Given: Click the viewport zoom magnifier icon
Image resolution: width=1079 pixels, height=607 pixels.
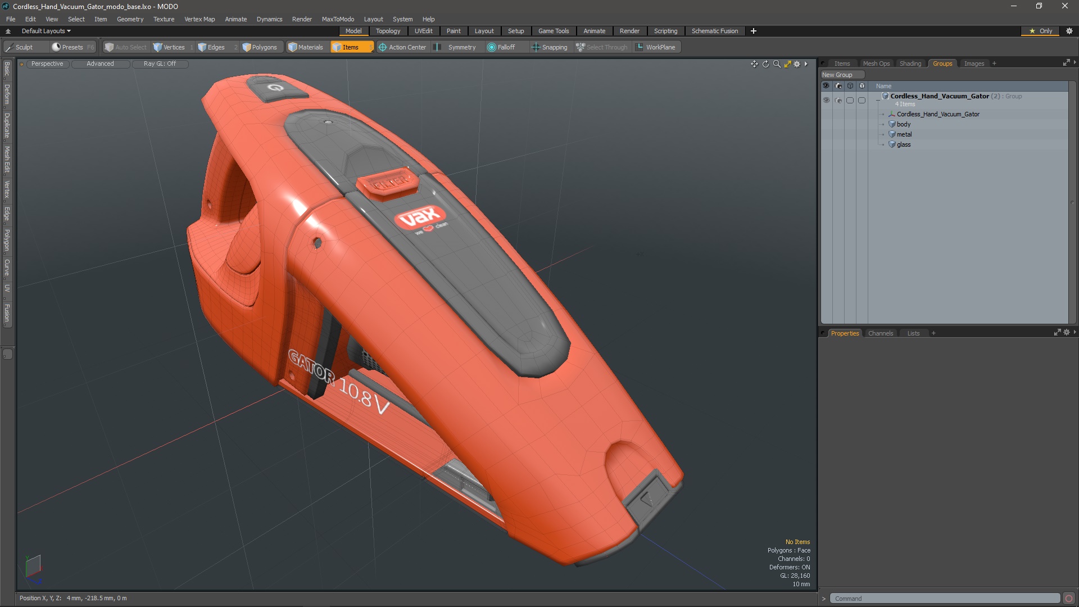Looking at the screenshot, I should click(777, 64).
